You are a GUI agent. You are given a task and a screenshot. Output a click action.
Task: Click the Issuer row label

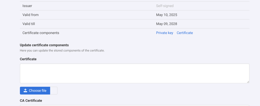click(27, 6)
